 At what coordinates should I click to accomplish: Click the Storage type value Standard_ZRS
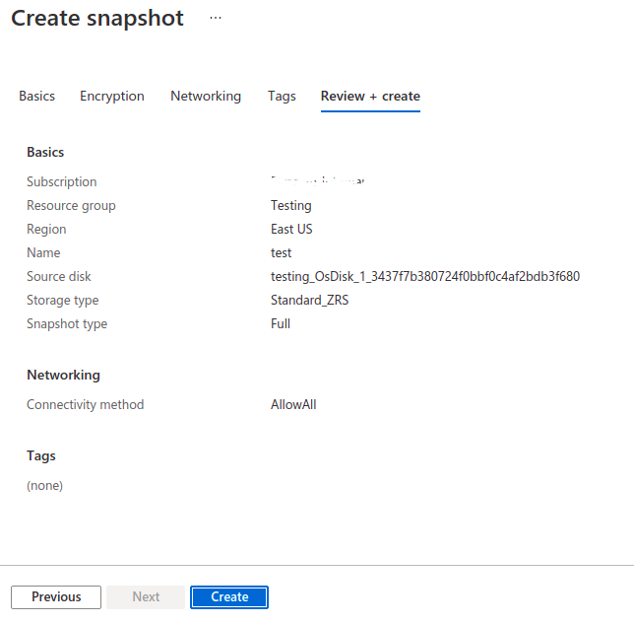[x=309, y=300]
